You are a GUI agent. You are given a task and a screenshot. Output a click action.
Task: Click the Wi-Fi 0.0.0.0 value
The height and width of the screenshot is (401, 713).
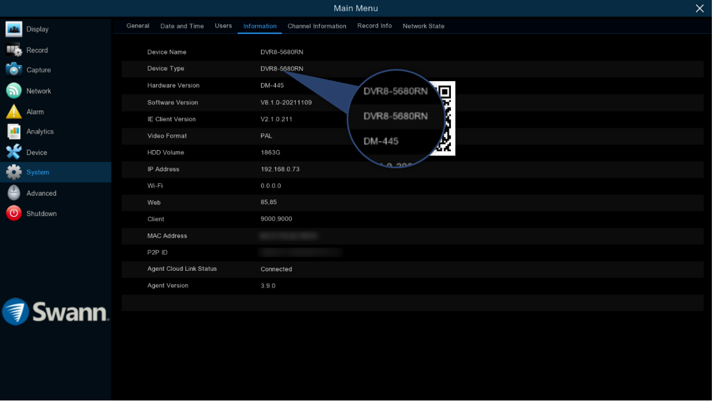[271, 186]
